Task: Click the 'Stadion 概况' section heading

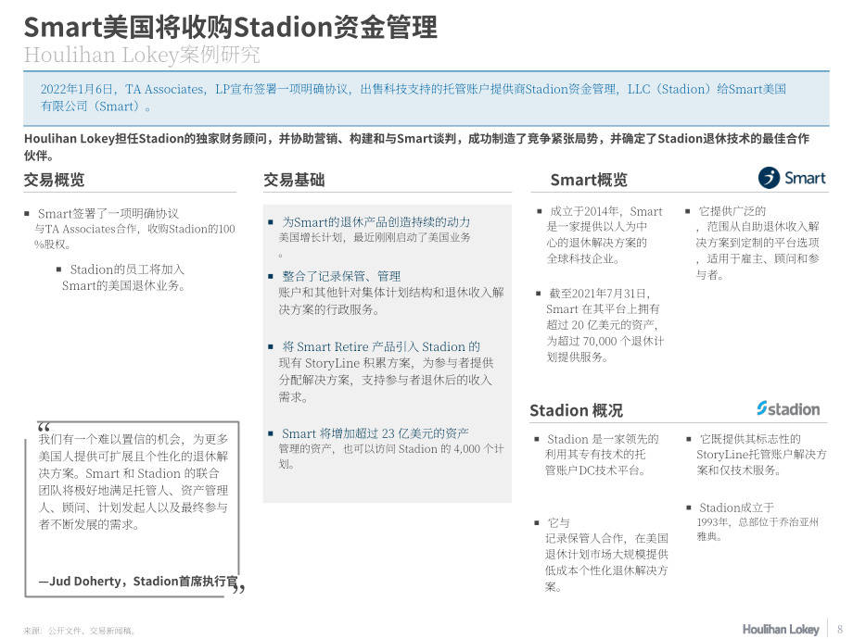Action: coord(576,410)
